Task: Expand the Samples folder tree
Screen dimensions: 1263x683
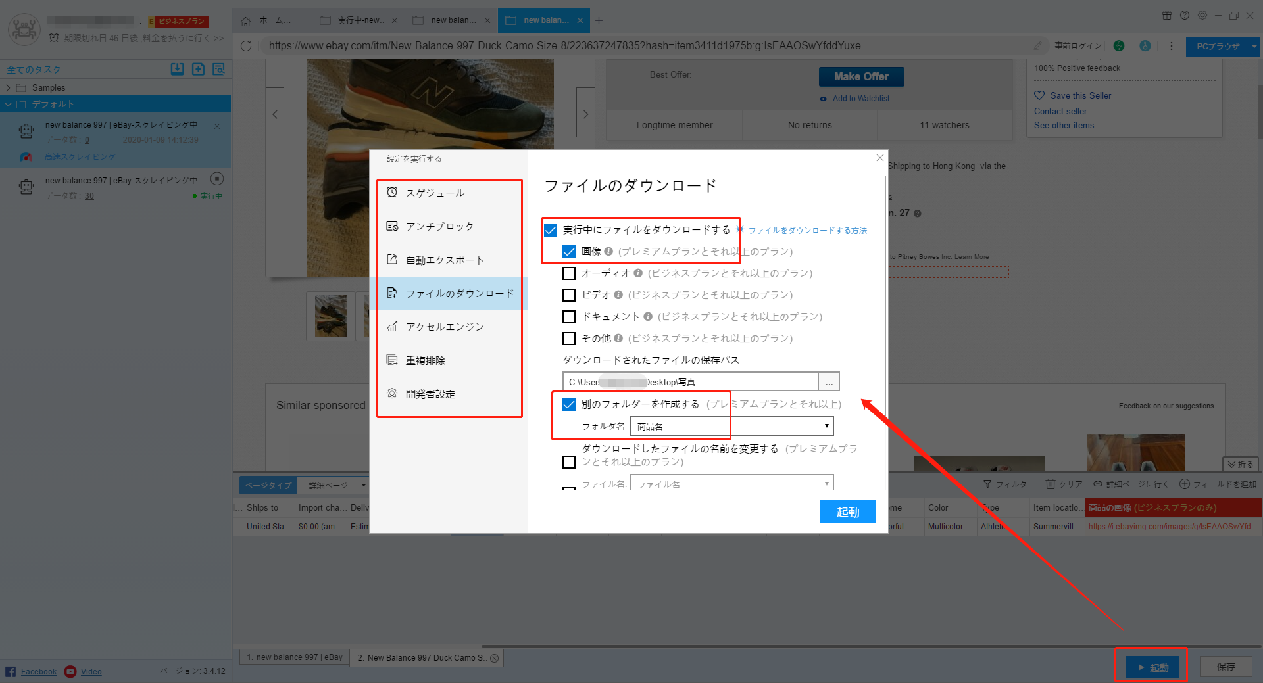Action: 8,88
